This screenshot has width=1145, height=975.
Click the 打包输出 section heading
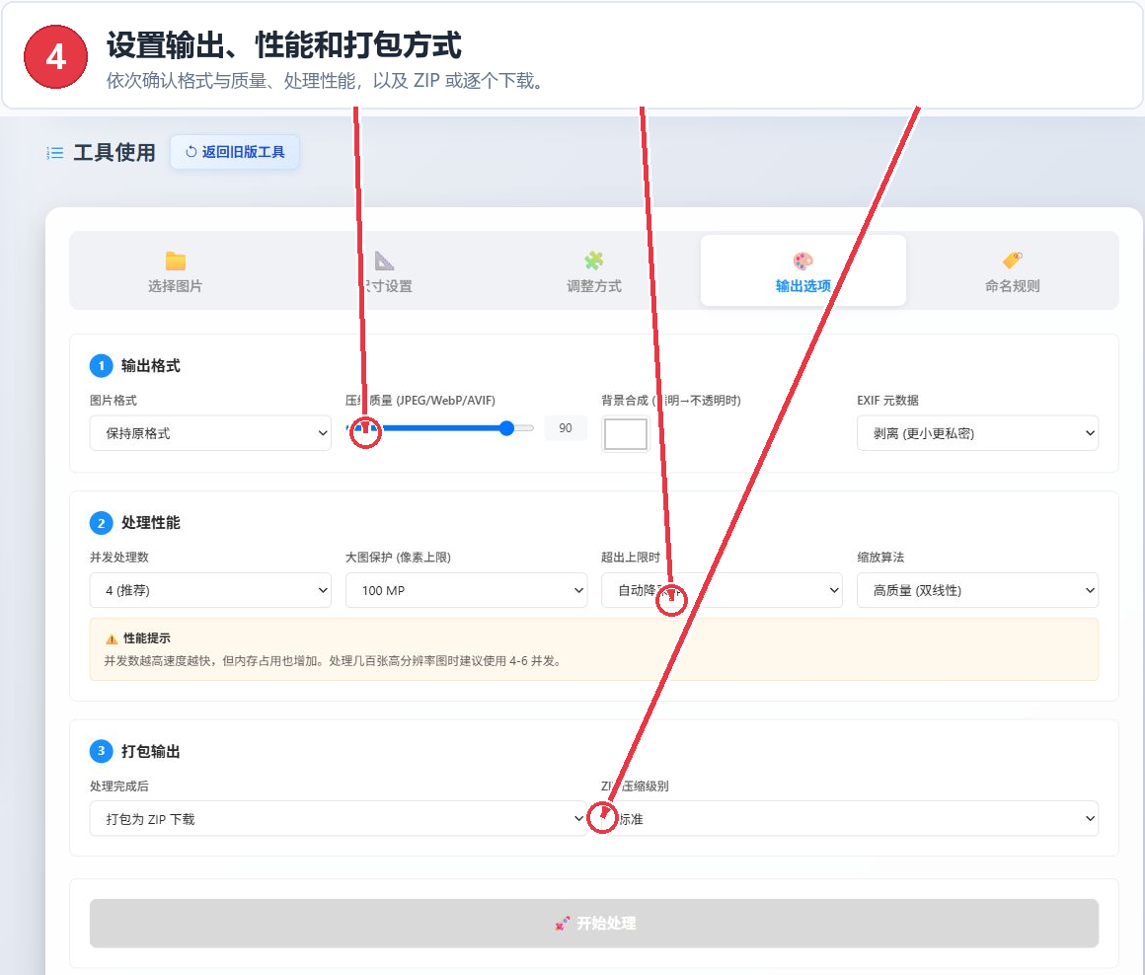tap(150, 752)
